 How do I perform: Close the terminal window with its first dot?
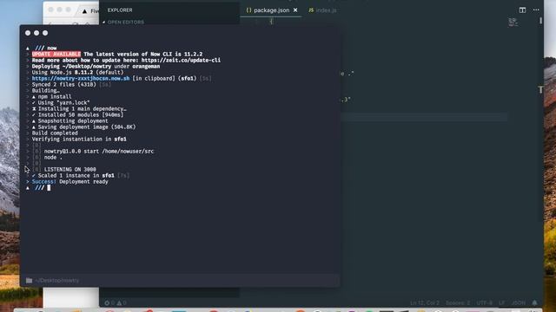28,33
